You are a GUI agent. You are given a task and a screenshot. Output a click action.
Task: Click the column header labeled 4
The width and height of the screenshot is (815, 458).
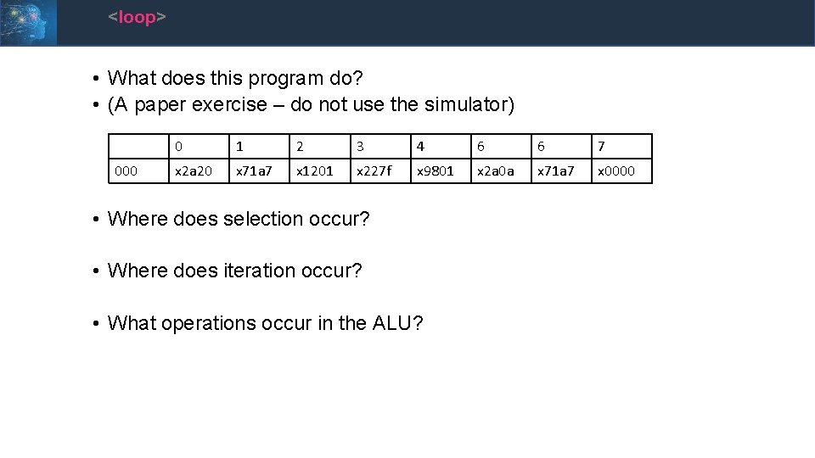click(x=441, y=147)
